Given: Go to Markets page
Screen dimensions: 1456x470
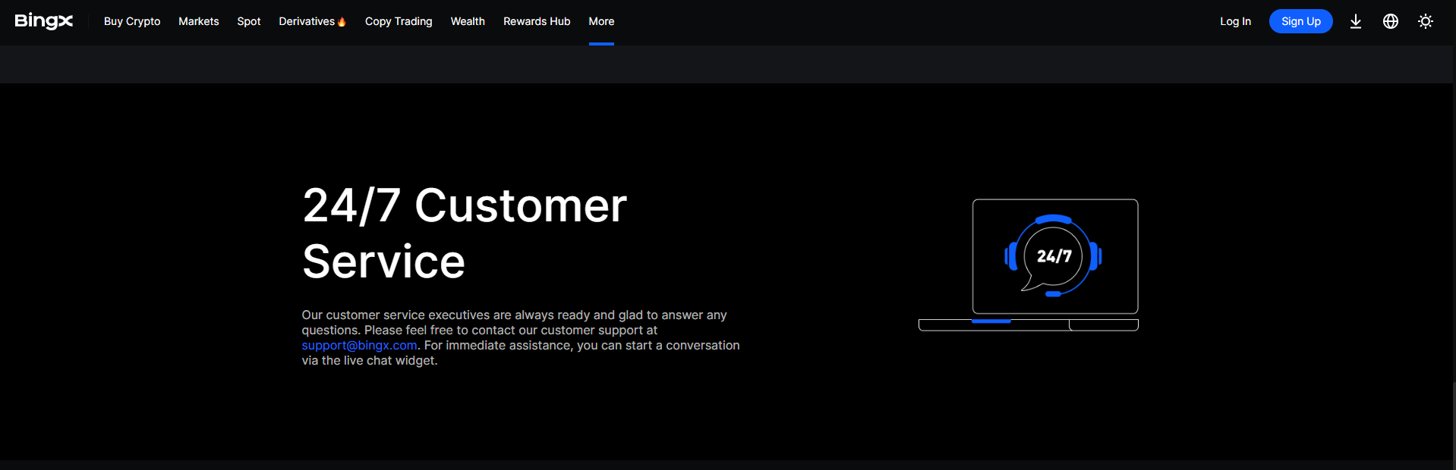Looking at the screenshot, I should 199,21.
